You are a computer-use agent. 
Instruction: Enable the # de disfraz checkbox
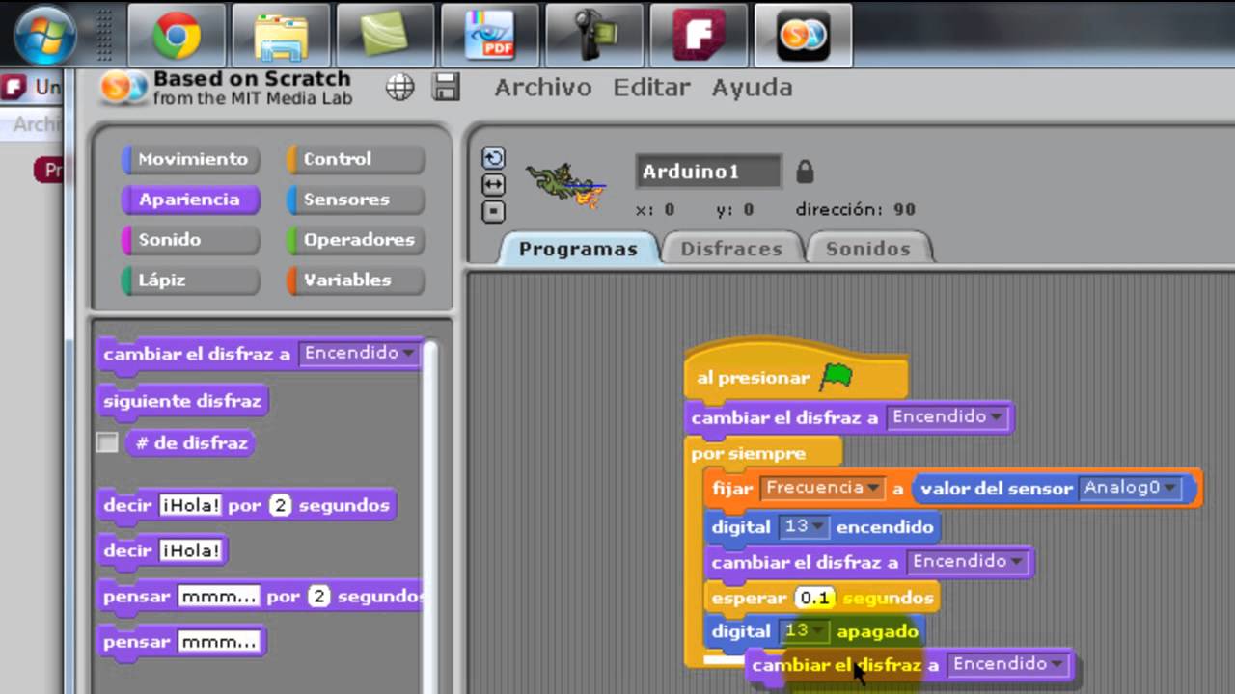(x=107, y=443)
